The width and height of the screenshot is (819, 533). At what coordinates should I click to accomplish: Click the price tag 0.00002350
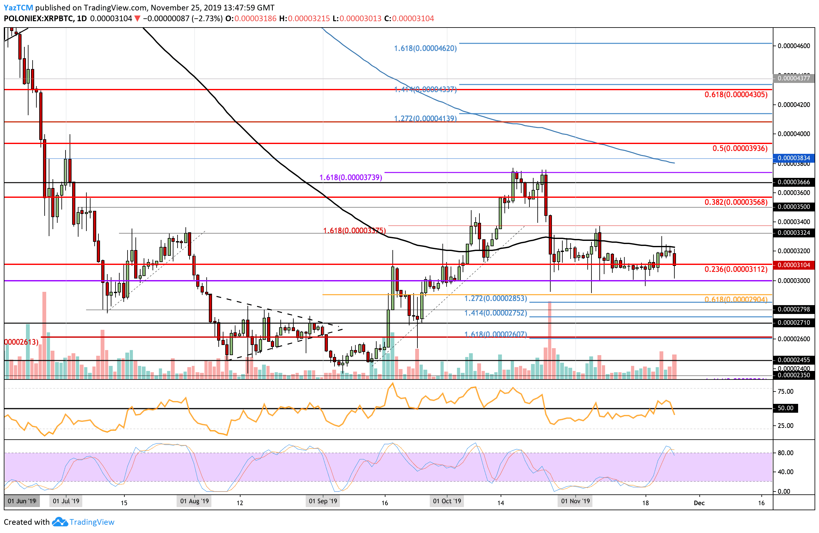(794, 375)
